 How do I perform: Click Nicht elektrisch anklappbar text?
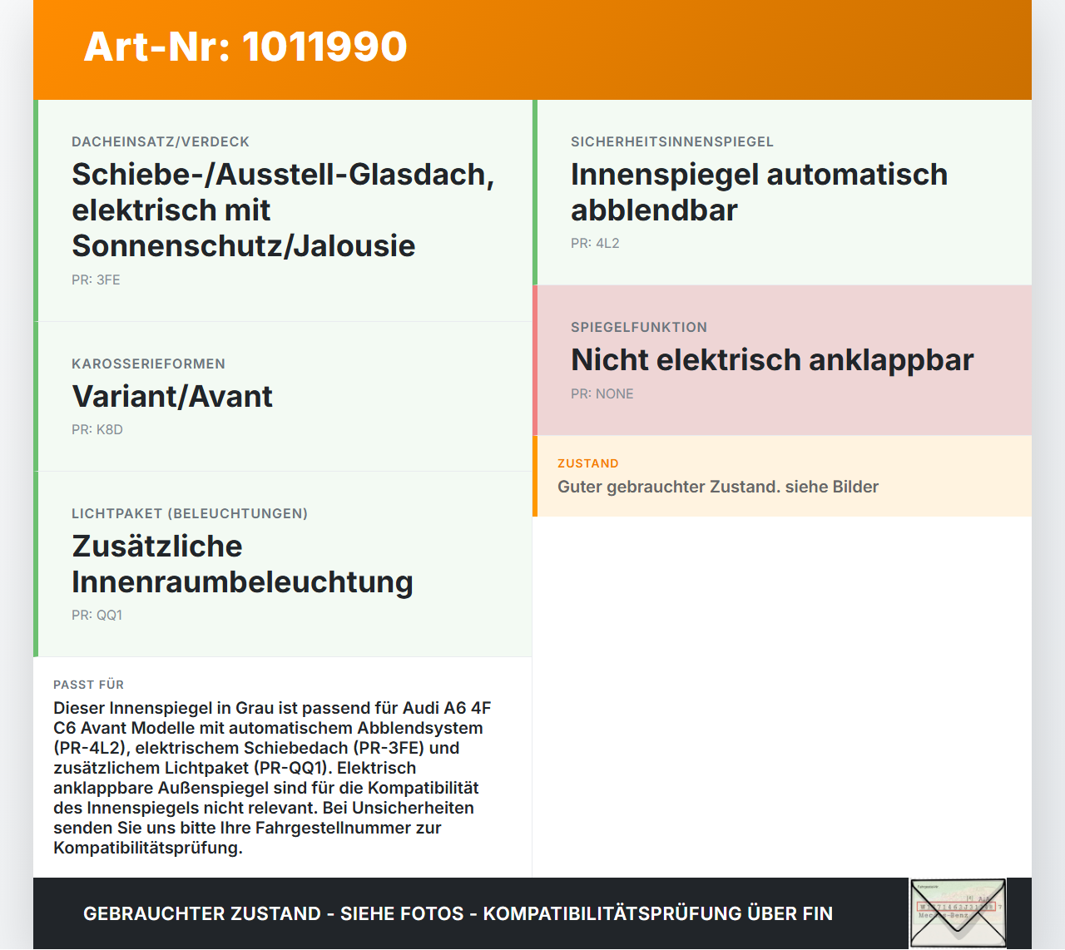772,360
